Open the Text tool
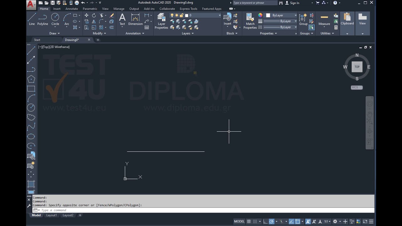The image size is (402, 226). click(122, 19)
